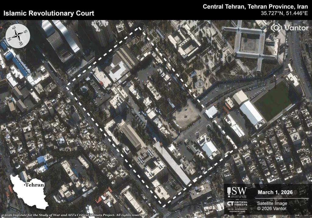312x218 pixels.
Task: Click the circular fountain in the plaza
Action: point(200,83)
